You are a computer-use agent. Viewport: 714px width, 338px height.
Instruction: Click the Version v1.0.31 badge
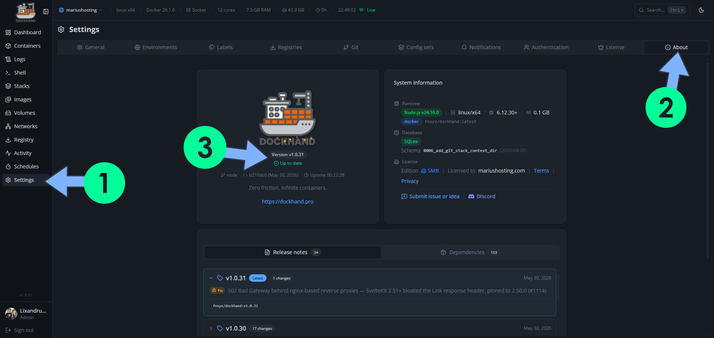[287, 155]
